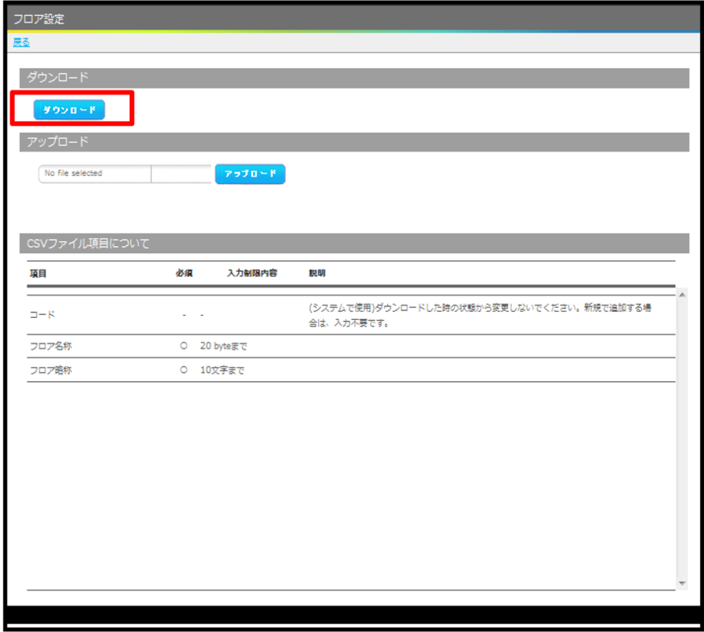This screenshot has width=704, height=632.
Task: Click the blank box beside the file field
Action: click(181, 174)
